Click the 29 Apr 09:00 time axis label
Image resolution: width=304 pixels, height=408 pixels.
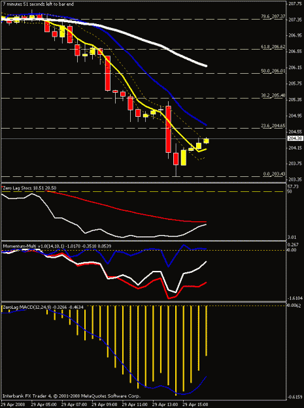tap(104, 405)
